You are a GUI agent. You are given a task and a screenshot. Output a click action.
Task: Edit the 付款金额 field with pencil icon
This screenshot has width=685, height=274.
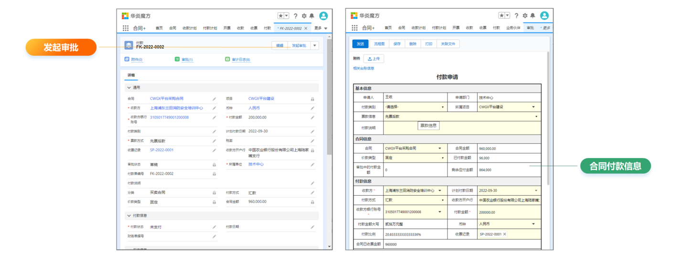click(x=312, y=117)
